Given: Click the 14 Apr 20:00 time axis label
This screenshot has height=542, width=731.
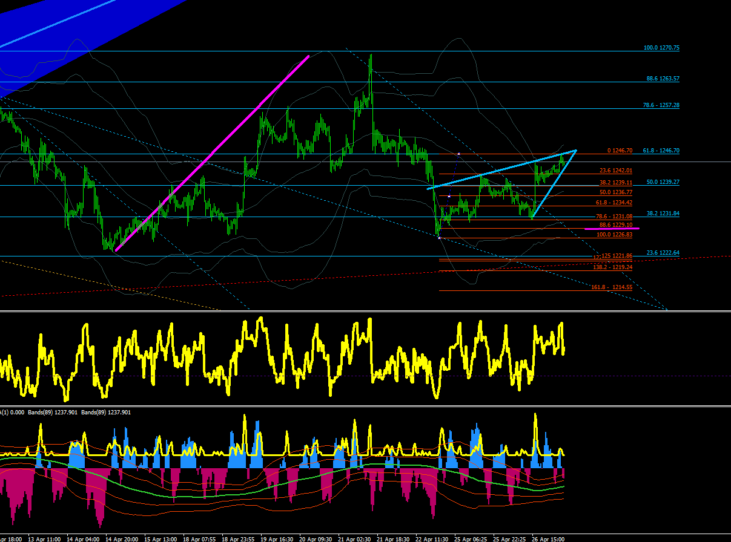Looking at the screenshot, I should pyautogui.click(x=122, y=538).
